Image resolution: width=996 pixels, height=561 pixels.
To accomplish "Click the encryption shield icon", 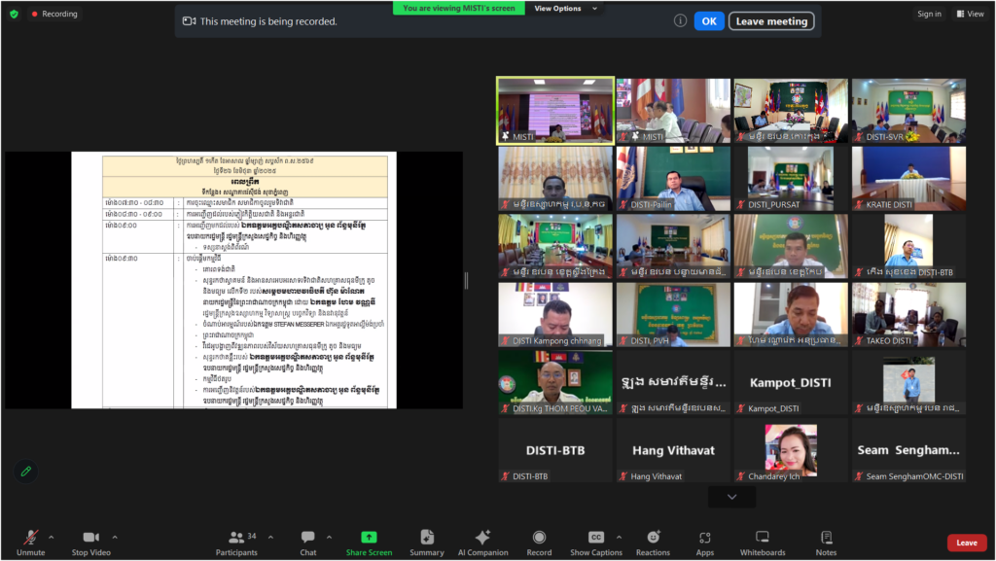I will (14, 14).
